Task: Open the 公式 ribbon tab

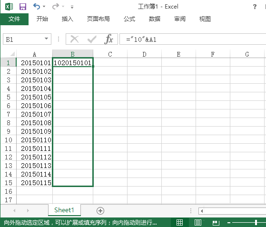Action: [x=129, y=19]
